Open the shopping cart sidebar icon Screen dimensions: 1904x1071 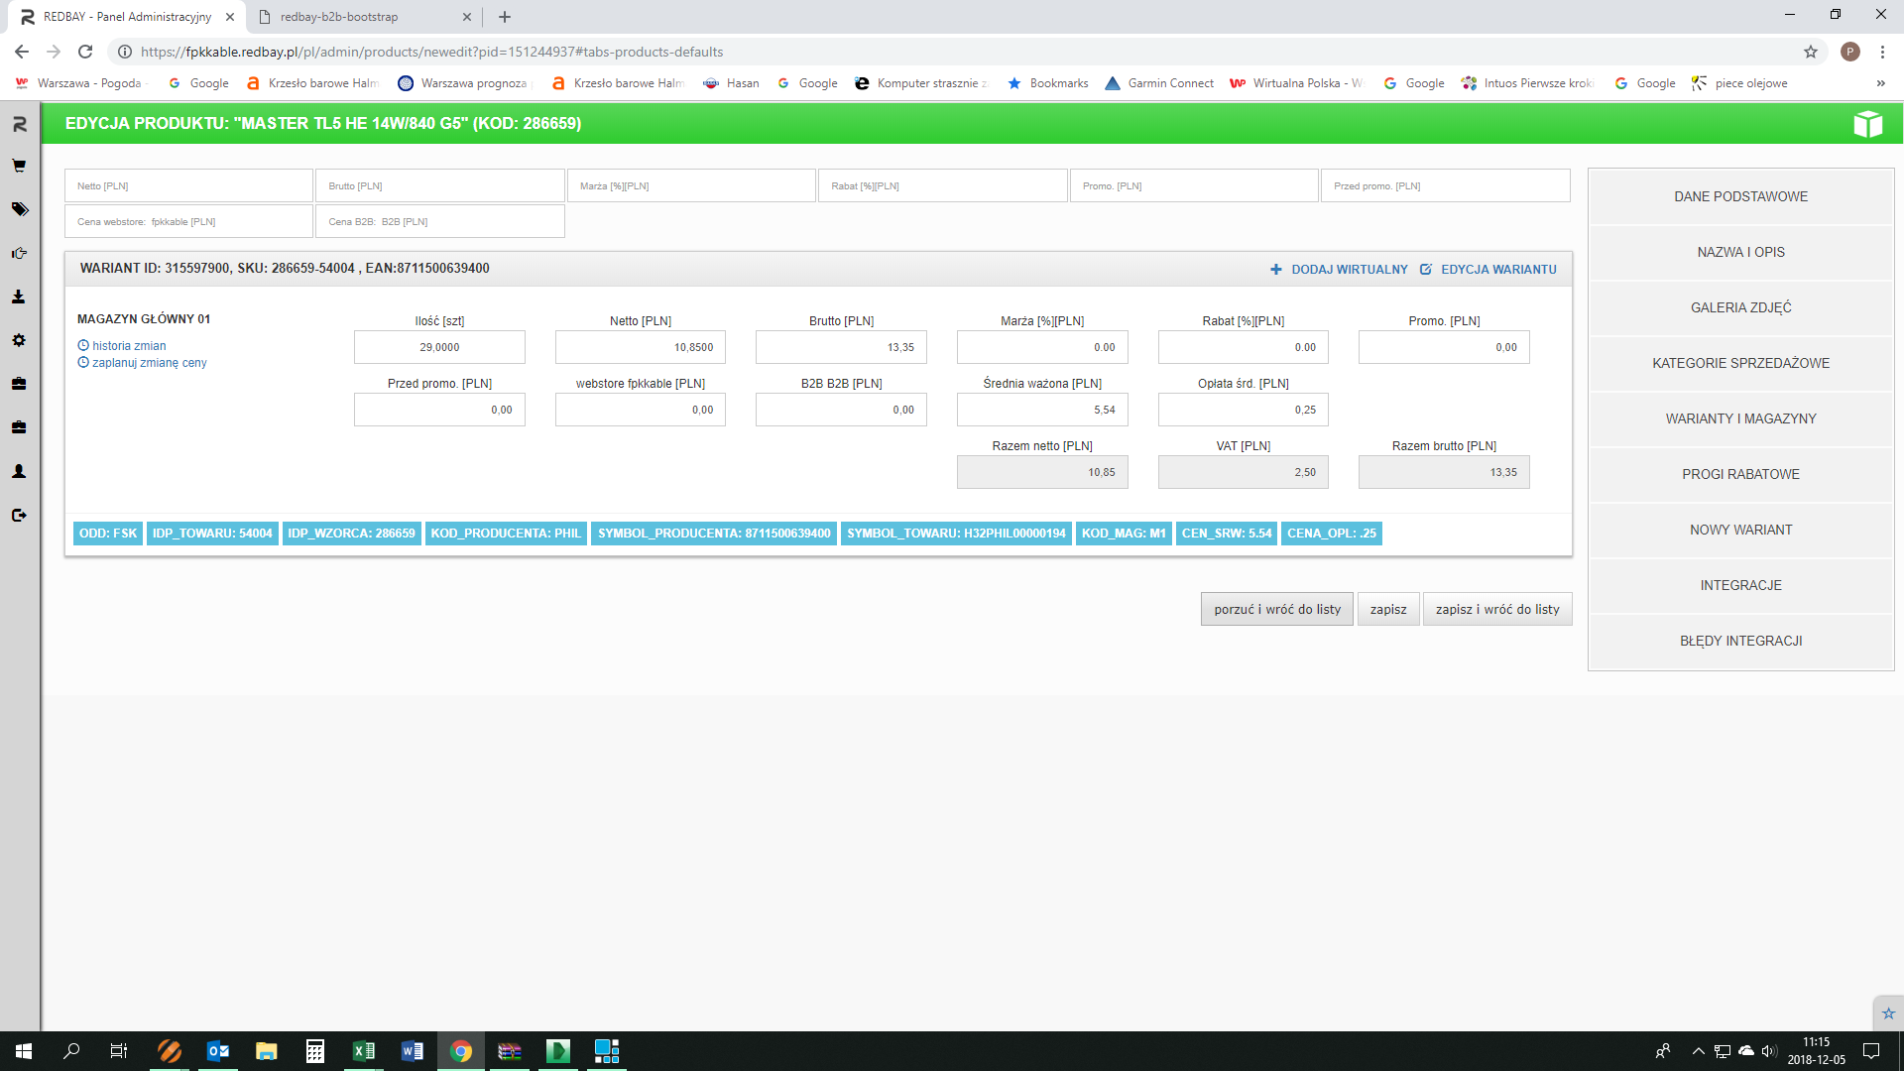(x=19, y=167)
